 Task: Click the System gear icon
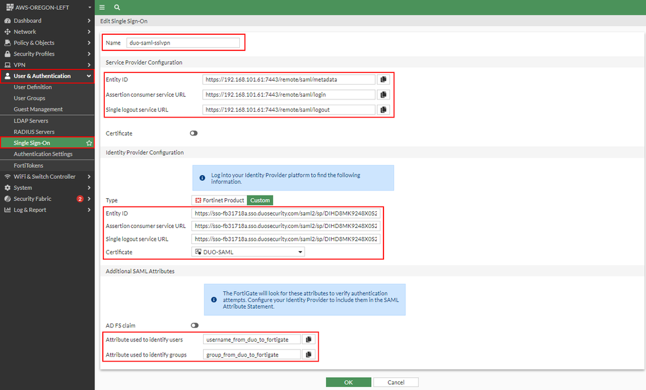(x=7, y=188)
